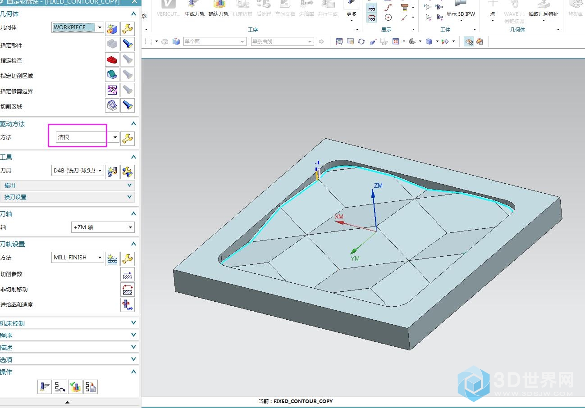Click 确认刀轨 in the ribbon
This screenshot has height=408, width=585.
(219, 9)
